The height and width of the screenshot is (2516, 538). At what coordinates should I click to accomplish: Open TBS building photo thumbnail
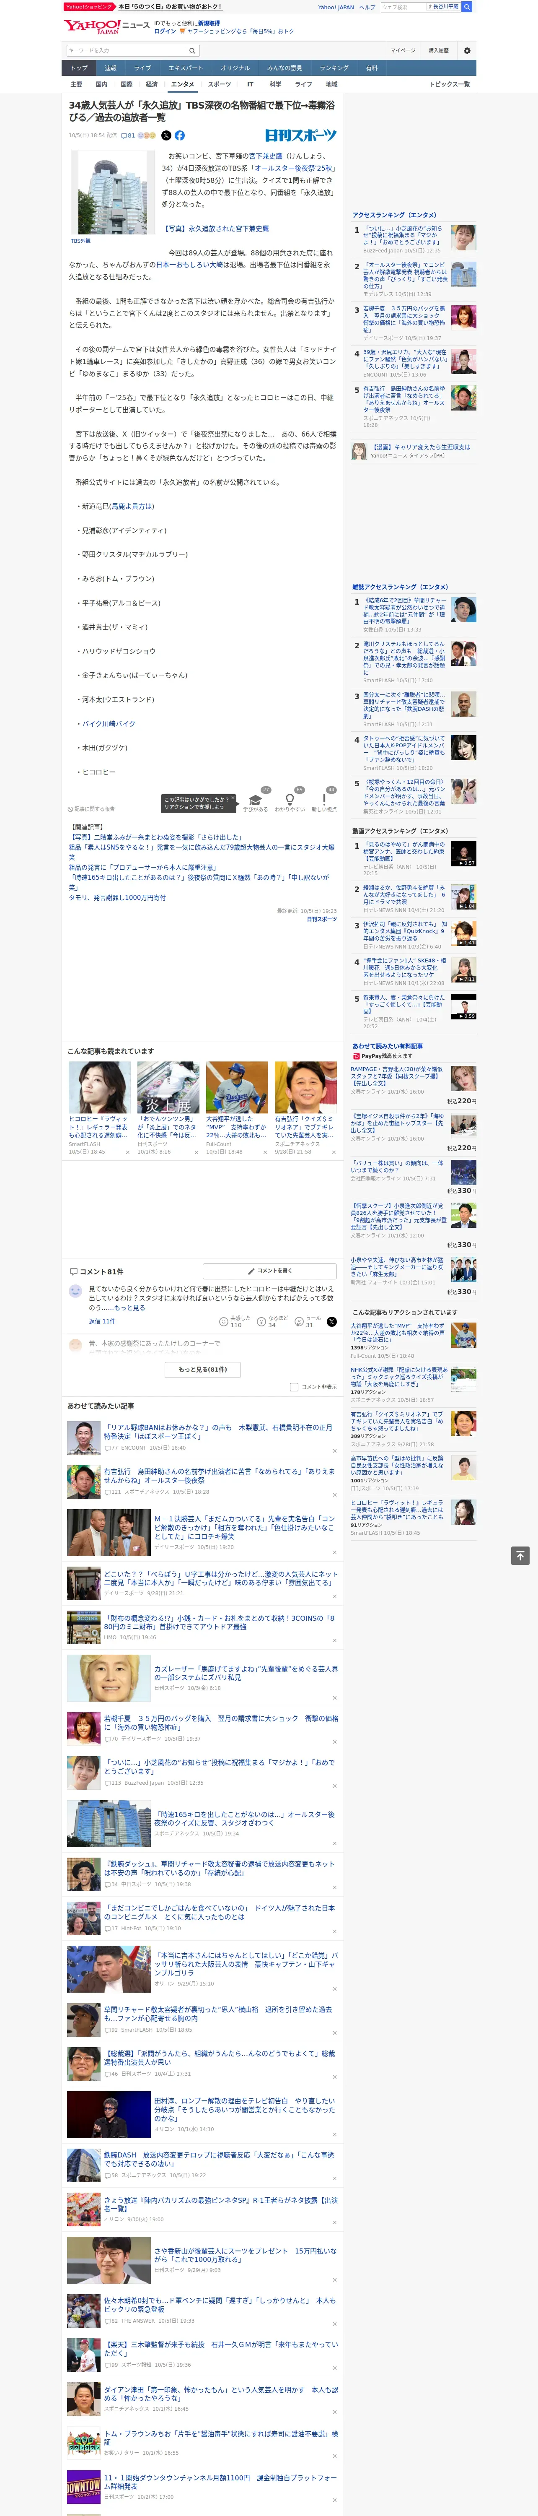111,192
